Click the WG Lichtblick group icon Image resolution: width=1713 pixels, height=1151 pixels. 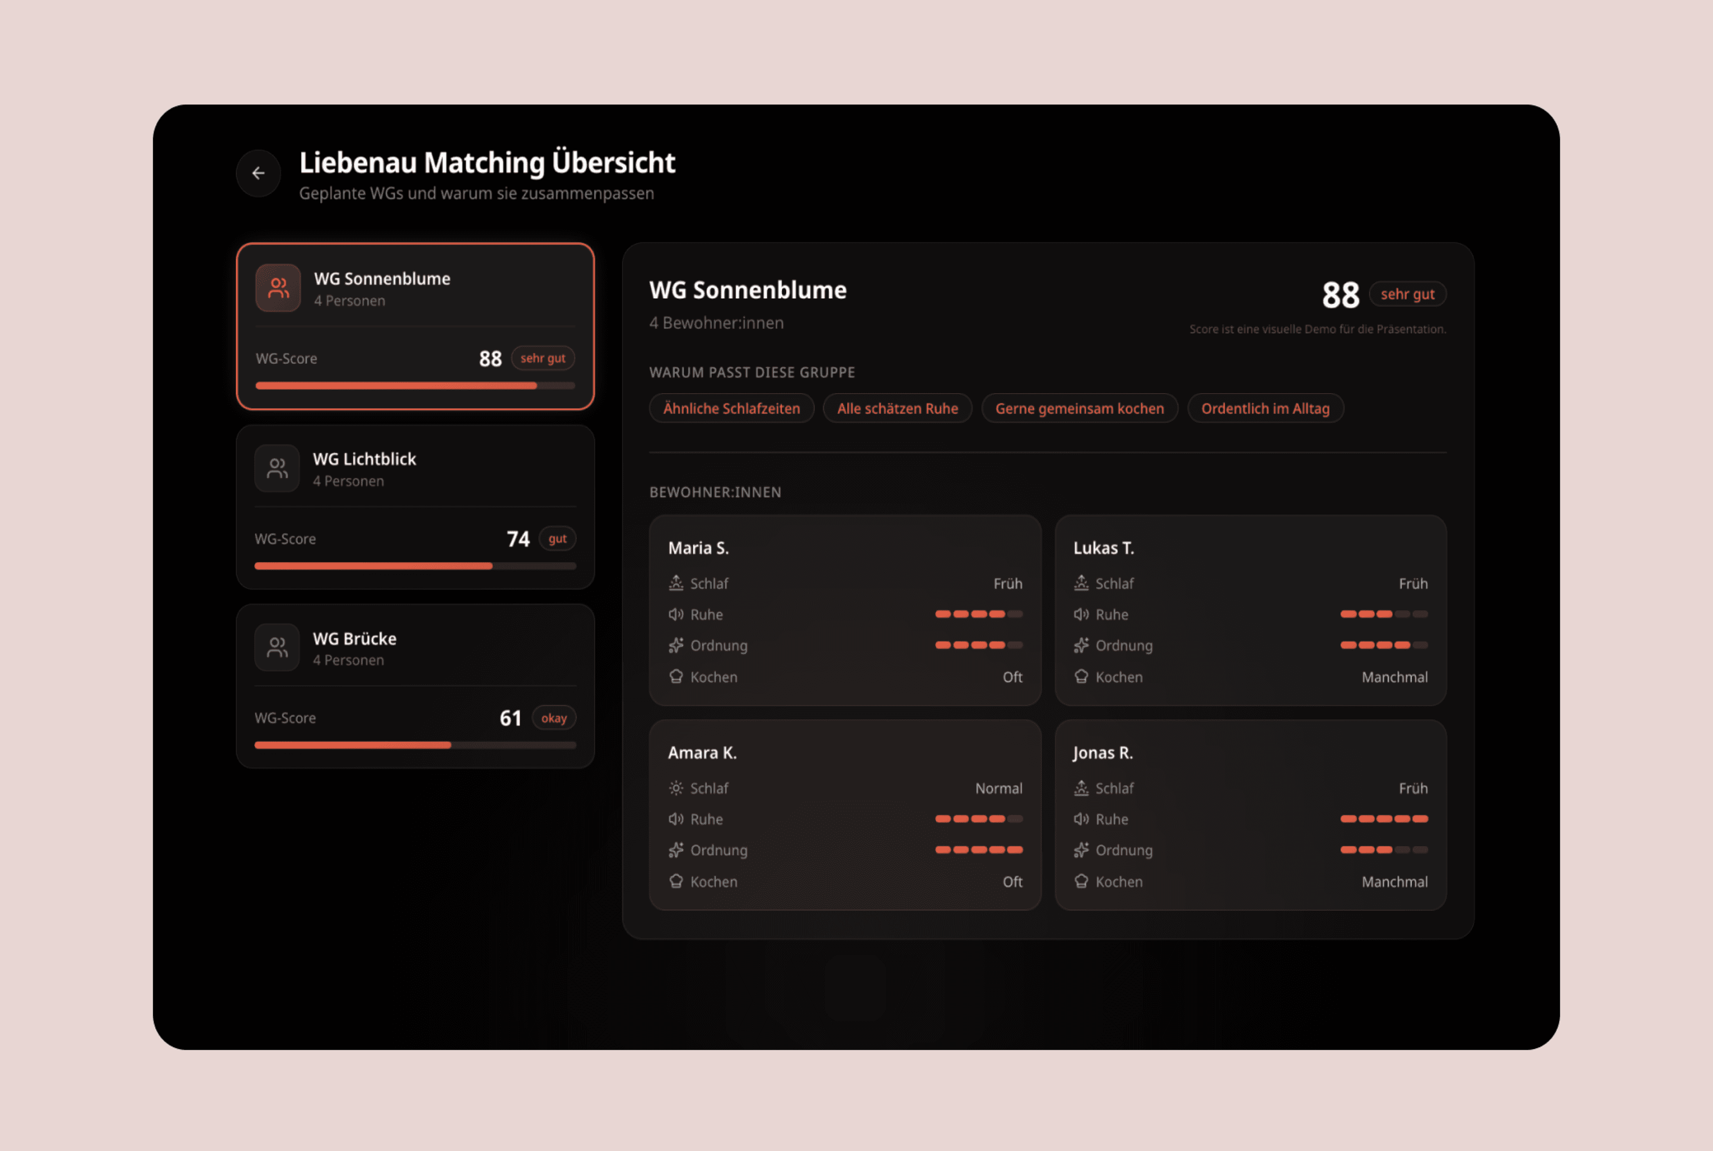tap(277, 468)
